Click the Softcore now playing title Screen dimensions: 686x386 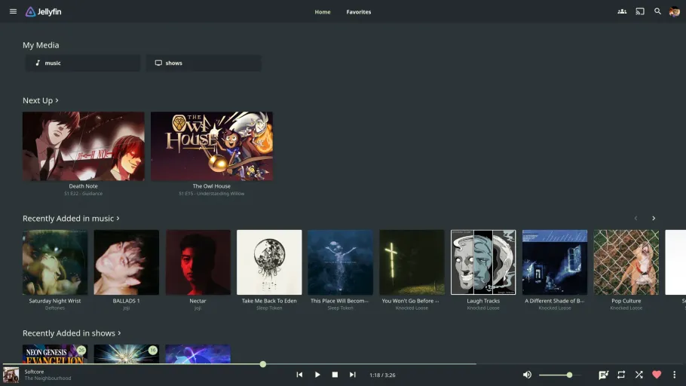pyautogui.click(x=34, y=372)
